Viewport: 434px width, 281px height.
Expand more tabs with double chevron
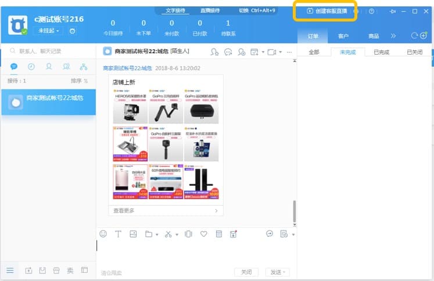[x=393, y=36]
